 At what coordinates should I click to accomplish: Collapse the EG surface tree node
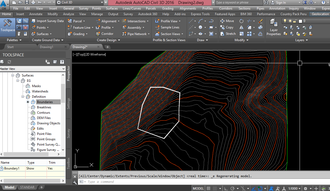point(18,80)
